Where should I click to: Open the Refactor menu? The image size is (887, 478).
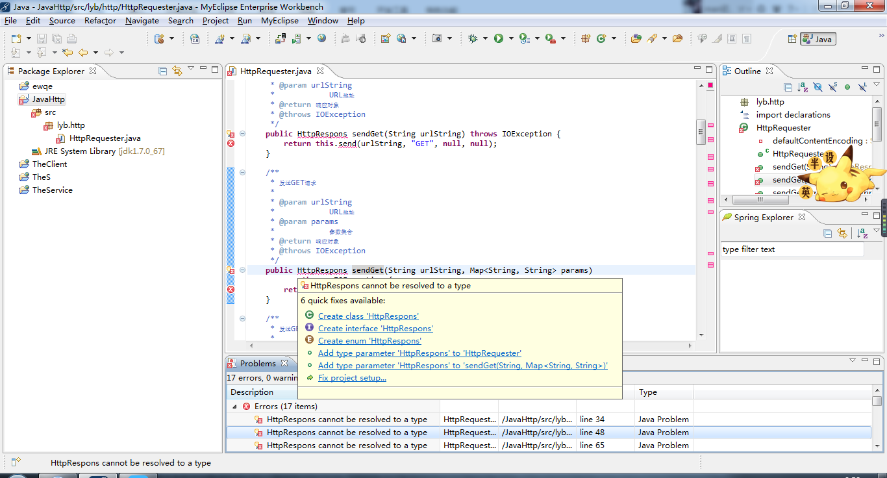click(x=100, y=20)
